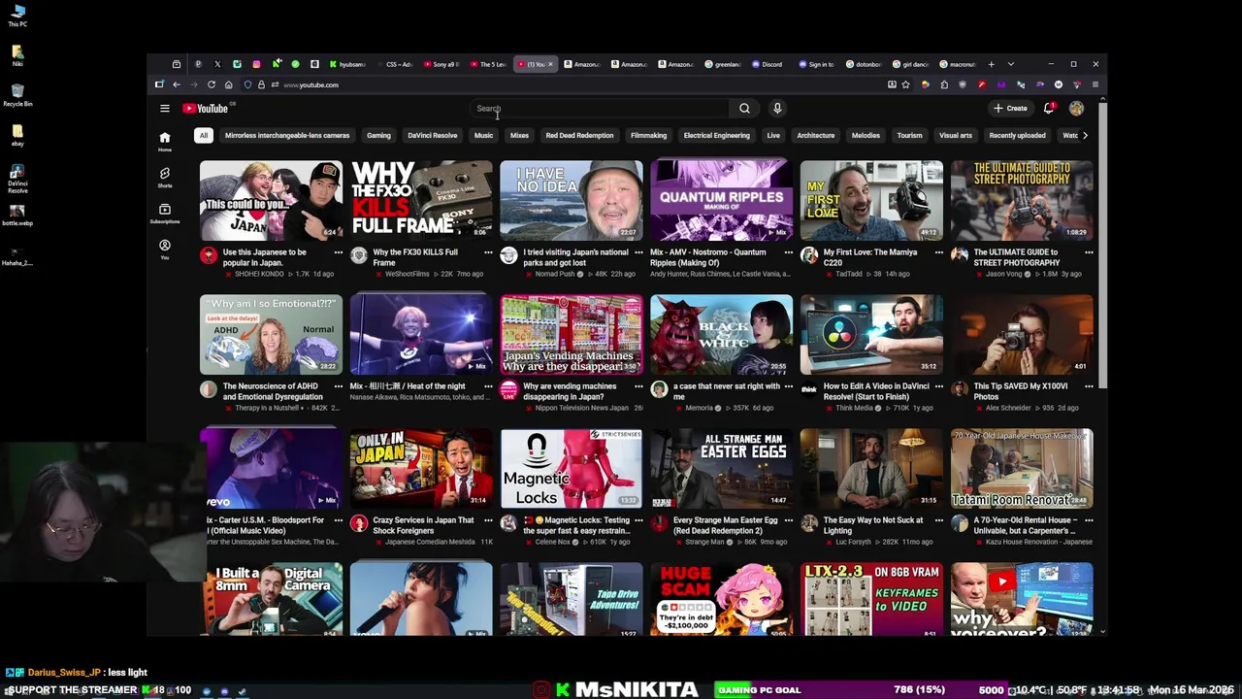
Task: Start voice search with microphone icon
Action: click(777, 109)
